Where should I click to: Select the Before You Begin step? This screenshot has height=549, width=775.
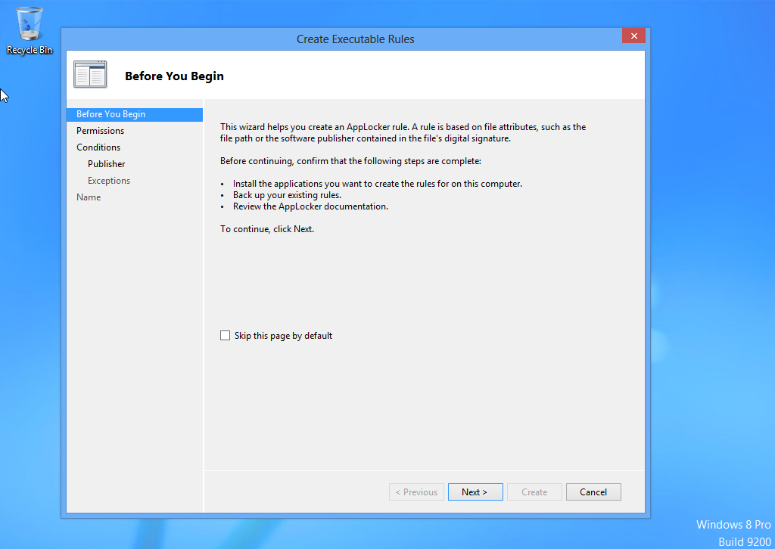[110, 114]
